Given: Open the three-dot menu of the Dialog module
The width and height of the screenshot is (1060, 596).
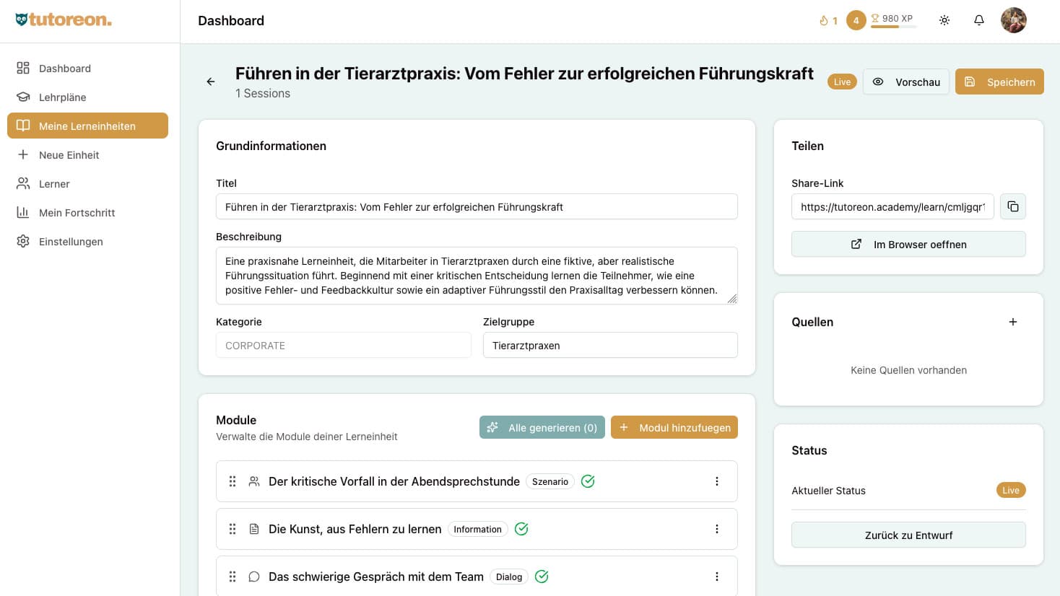Looking at the screenshot, I should tap(717, 577).
